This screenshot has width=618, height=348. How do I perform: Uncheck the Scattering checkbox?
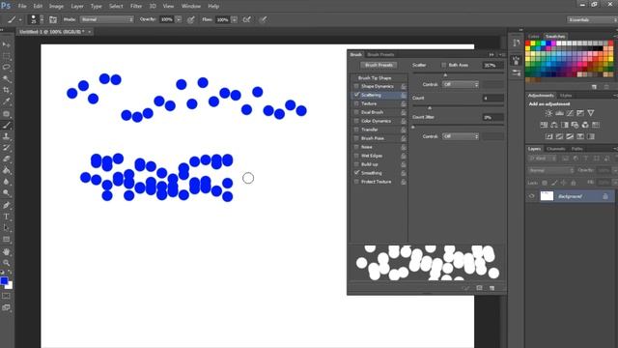pos(356,95)
